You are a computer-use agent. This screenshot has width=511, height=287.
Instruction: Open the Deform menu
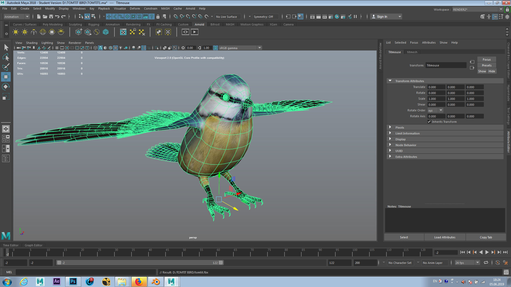(x=135, y=9)
